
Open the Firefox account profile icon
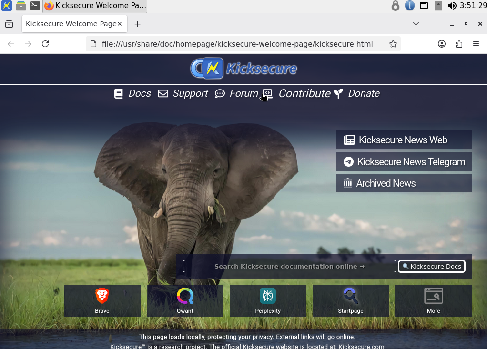[x=442, y=44]
